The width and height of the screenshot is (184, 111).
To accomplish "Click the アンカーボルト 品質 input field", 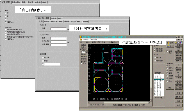I will (x=58, y=38).
